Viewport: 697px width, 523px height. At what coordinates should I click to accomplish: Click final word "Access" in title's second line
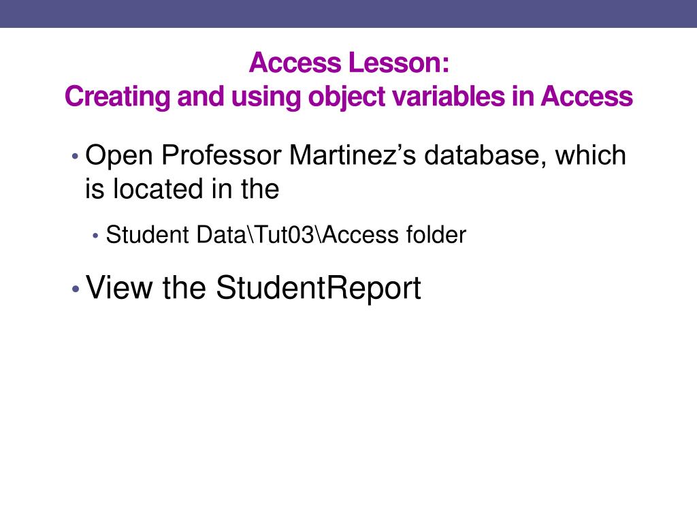pos(586,96)
